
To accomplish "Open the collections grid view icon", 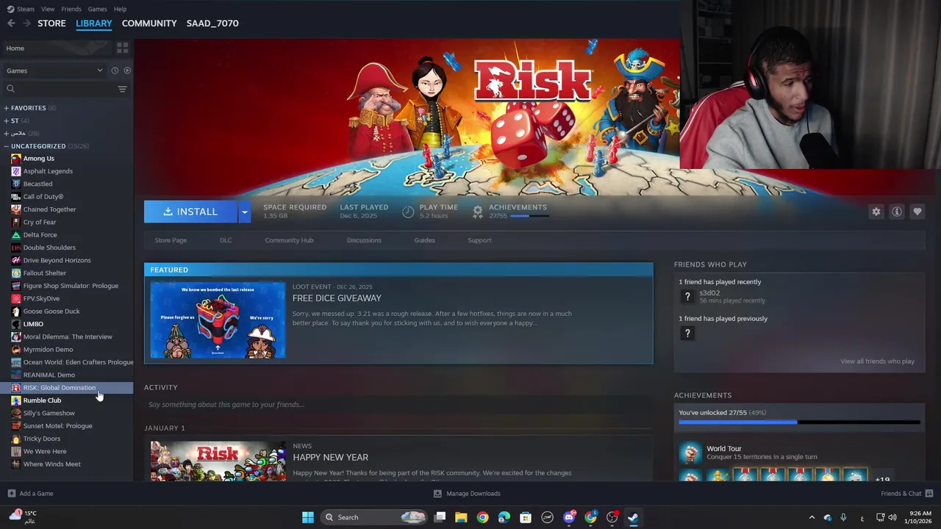I will coord(122,48).
